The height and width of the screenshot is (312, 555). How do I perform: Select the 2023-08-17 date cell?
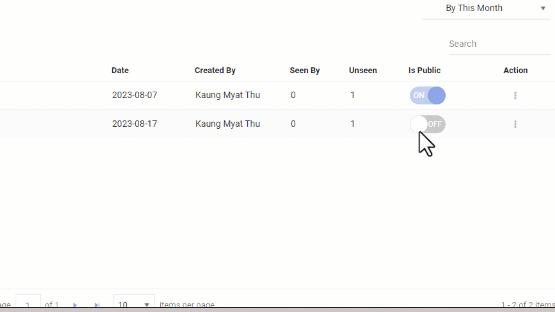click(x=135, y=124)
